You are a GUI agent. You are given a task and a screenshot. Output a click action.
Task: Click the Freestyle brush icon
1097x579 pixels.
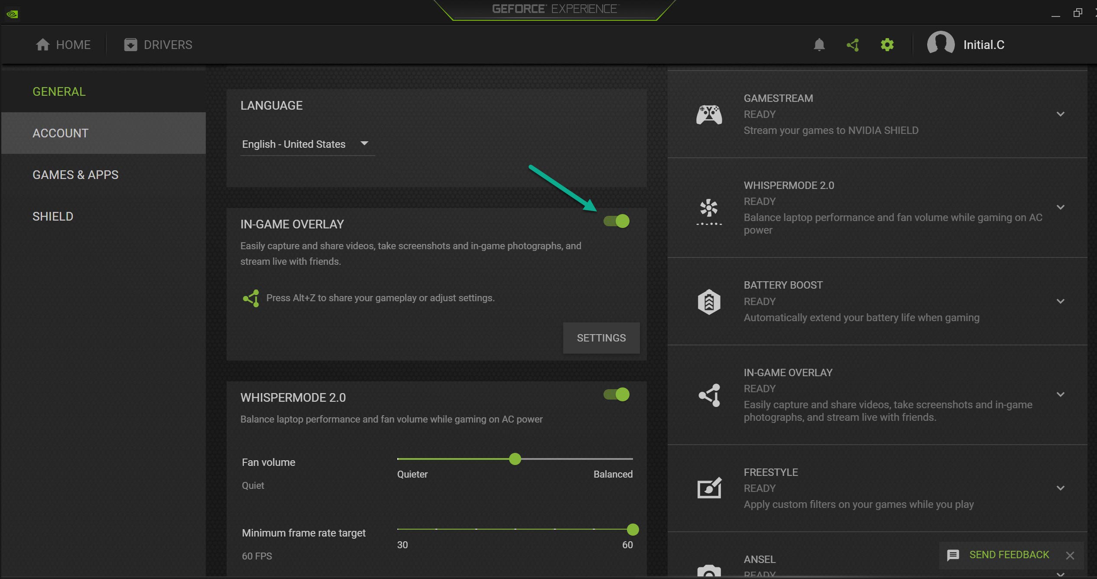point(709,488)
